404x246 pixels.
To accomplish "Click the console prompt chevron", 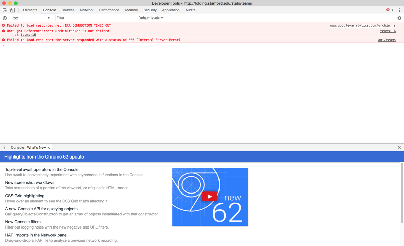I will pyautogui.click(x=4, y=45).
